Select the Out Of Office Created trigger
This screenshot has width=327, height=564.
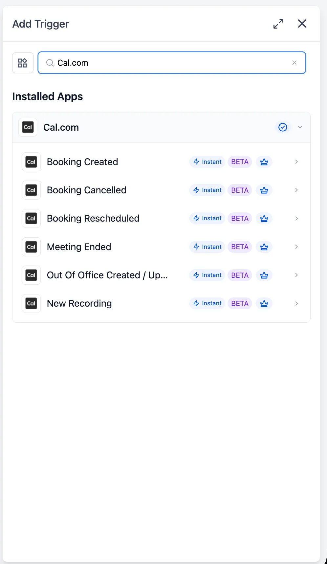[161, 275]
